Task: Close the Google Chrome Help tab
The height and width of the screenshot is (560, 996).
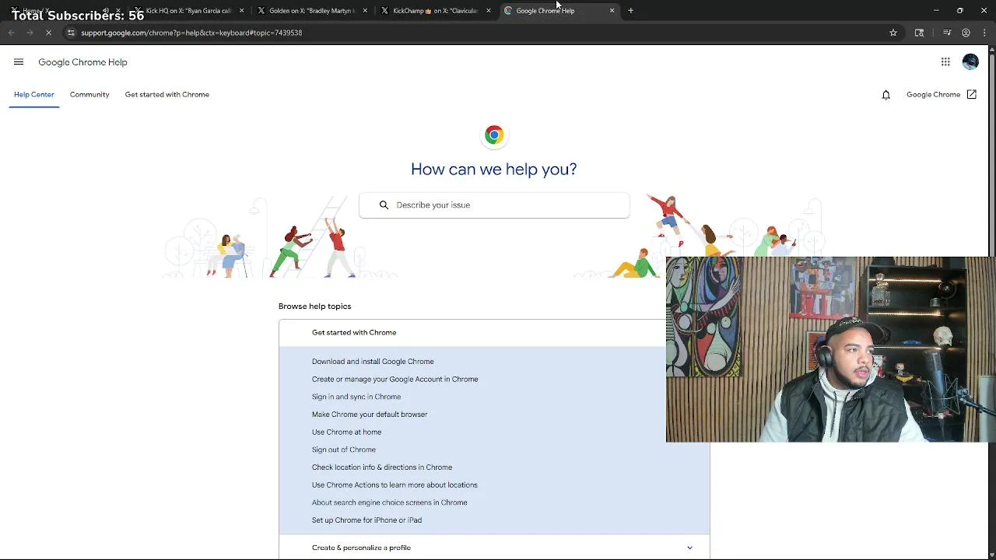Action: coord(612,11)
